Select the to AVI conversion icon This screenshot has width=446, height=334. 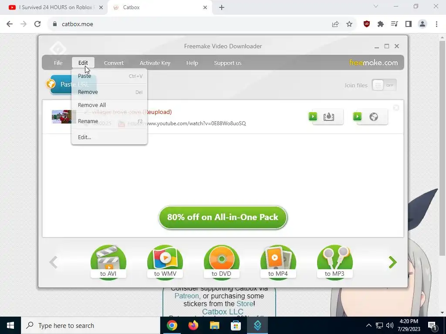point(108,262)
